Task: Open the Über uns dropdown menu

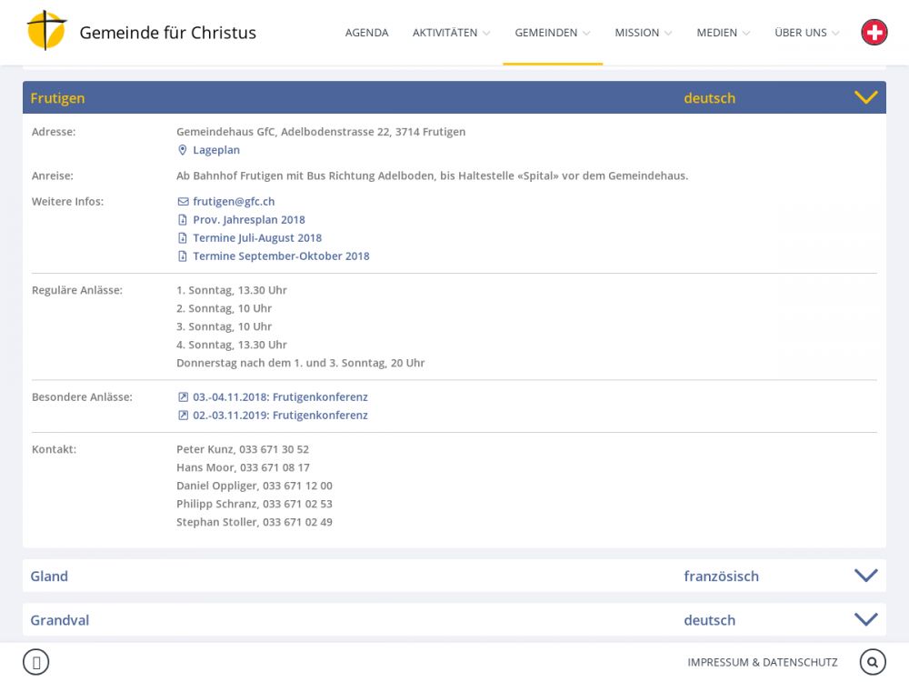Action: (x=806, y=33)
